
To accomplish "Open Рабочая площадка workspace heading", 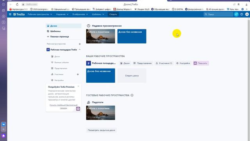I will [x=104, y=63].
